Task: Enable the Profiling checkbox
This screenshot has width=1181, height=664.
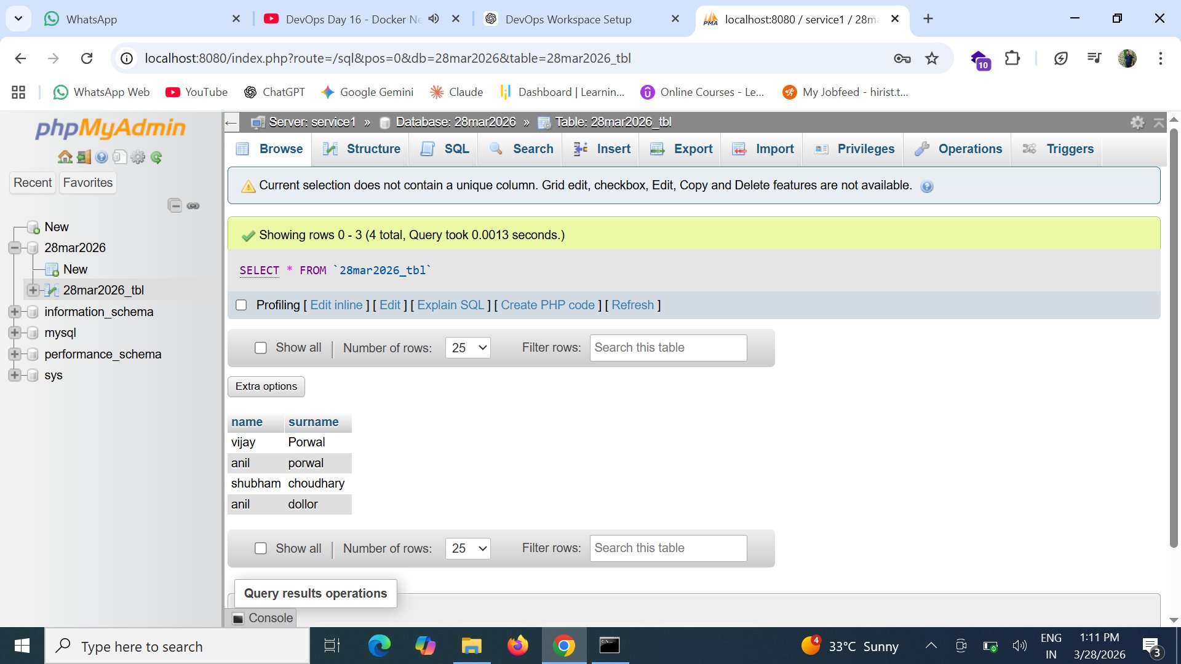Action: [x=241, y=305]
